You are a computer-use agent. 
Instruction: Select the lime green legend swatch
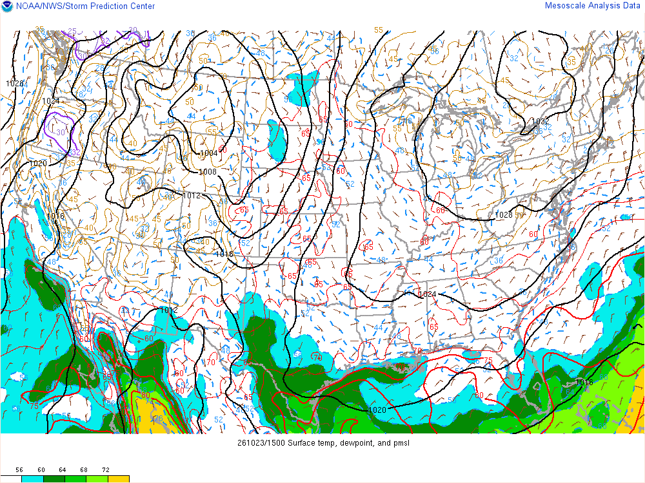tap(97, 479)
